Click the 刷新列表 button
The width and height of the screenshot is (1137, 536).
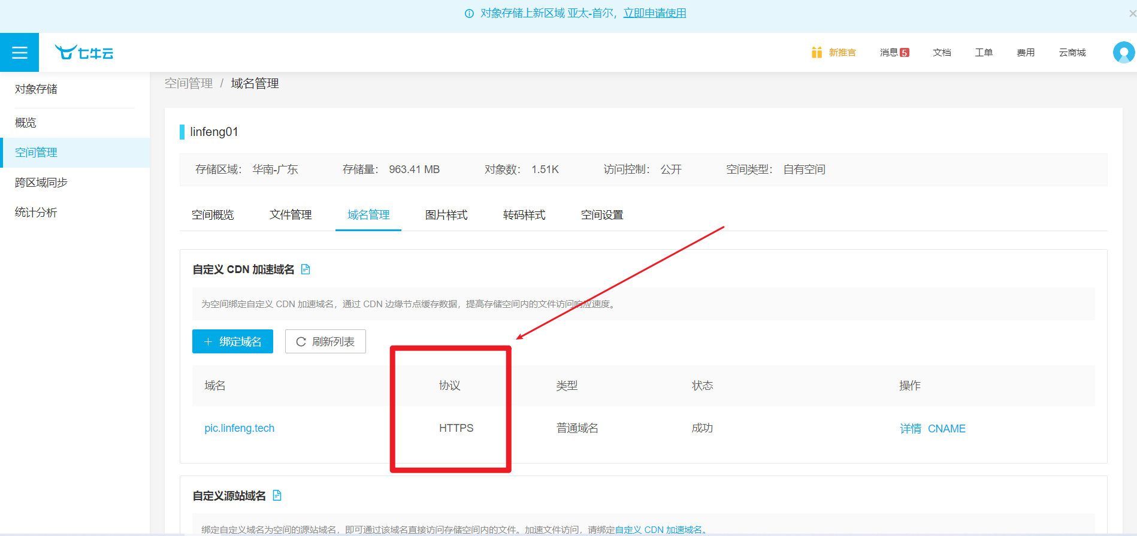325,341
